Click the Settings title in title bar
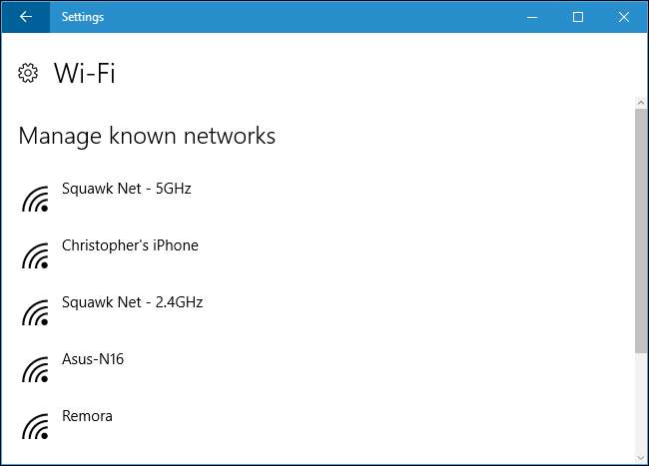Image resolution: width=649 pixels, height=466 pixels. pyautogui.click(x=82, y=17)
